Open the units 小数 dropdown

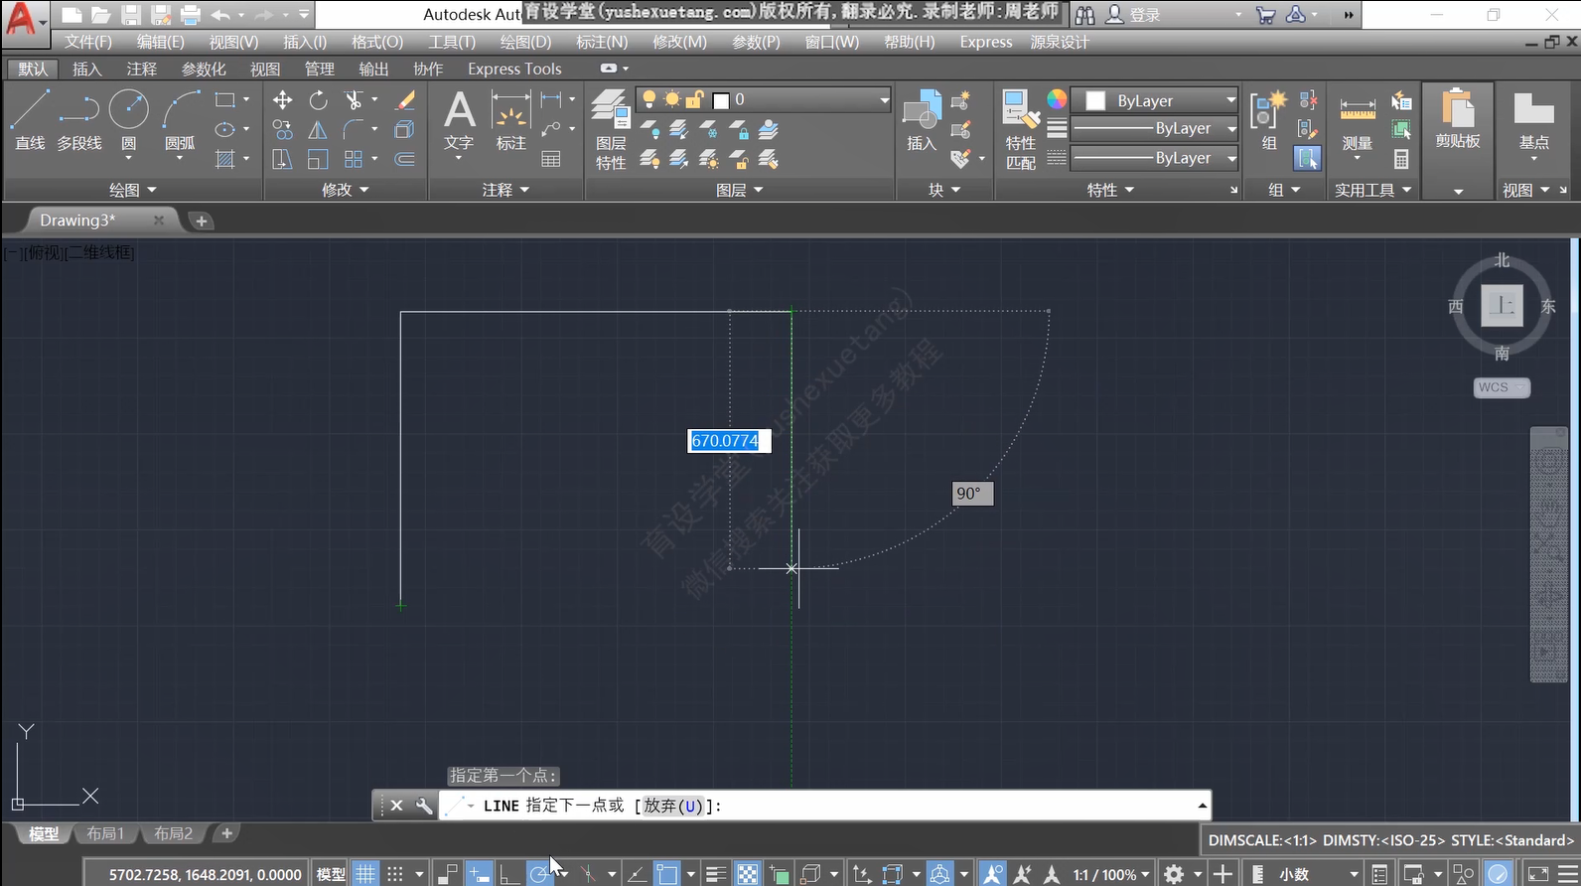[x=1318, y=874]
